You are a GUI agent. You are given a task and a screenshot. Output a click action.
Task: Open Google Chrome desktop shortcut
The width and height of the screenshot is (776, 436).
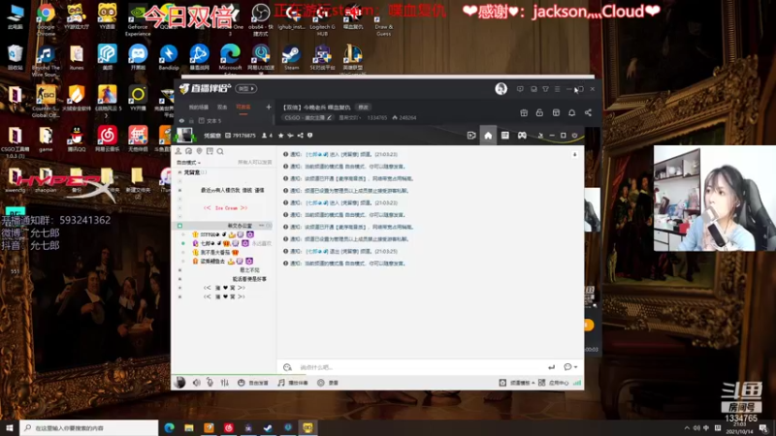tap(46, 19)
